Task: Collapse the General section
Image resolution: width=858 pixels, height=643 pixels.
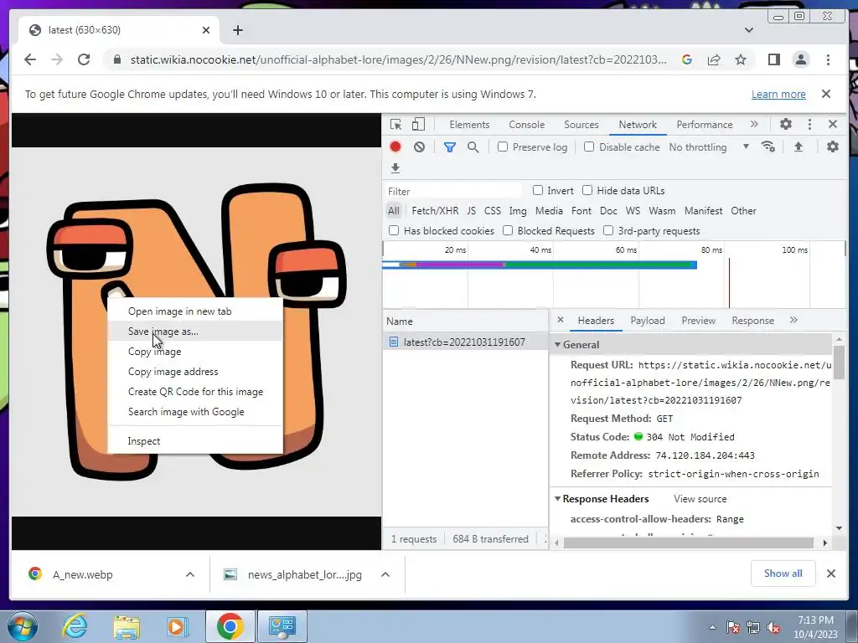Action: (x=557, y=344)
